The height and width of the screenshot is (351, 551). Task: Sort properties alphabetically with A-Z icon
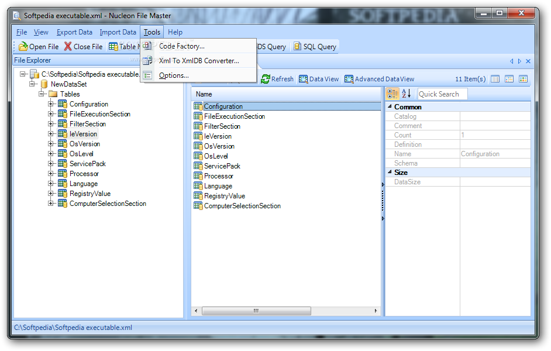pos(407,94)
